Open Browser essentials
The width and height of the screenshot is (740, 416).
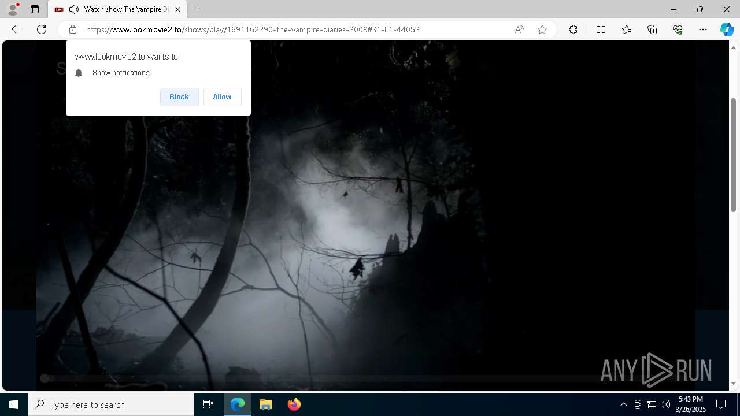point(678,29)
